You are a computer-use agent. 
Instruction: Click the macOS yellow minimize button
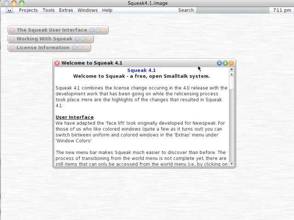click(x=14, y=3)
